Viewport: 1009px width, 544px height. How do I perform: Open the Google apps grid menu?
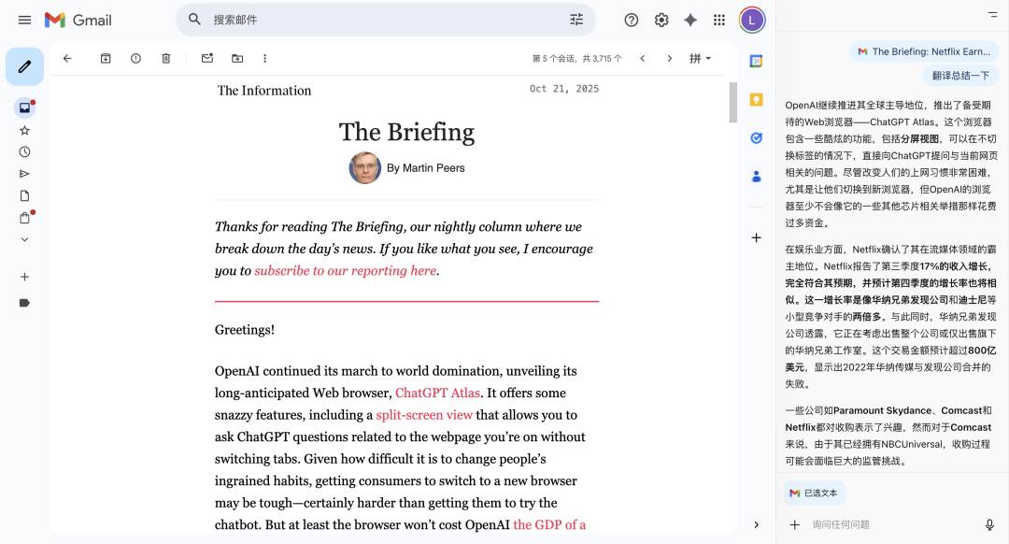click(719, 20)
